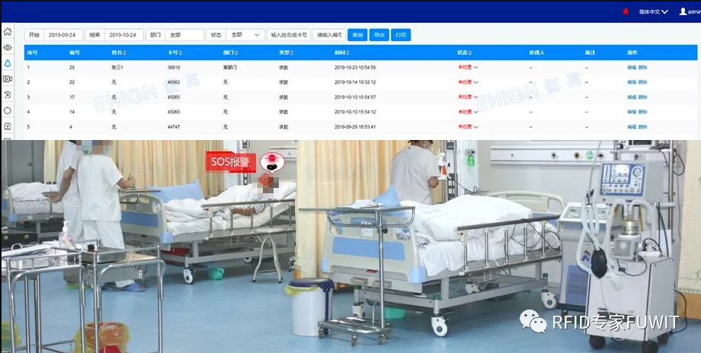Expand the 简体中文 language dropdown
The width and height of the screenshot is (701, 353).
[653, 11]
